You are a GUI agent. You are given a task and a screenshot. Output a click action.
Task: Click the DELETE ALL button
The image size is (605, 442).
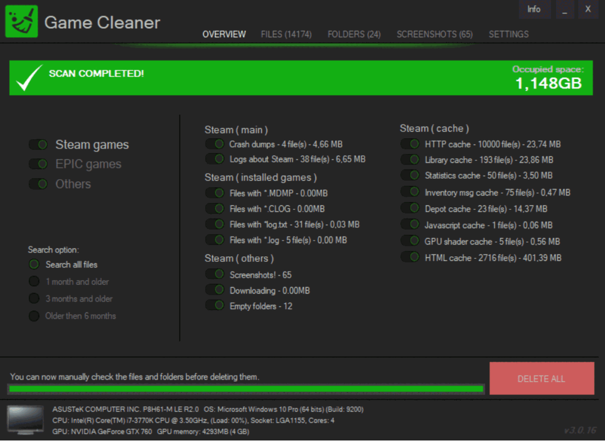pos(541,378)
